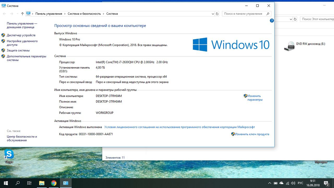The height and width of the screenshot is (188, 334).
Task: Click the Мусорка desktop icon label
Action: point(321,162)
